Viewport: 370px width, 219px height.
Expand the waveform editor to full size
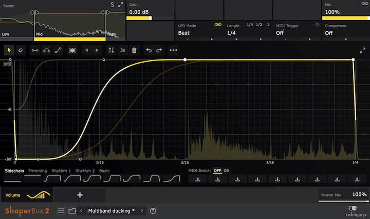[x=362, y=50]
